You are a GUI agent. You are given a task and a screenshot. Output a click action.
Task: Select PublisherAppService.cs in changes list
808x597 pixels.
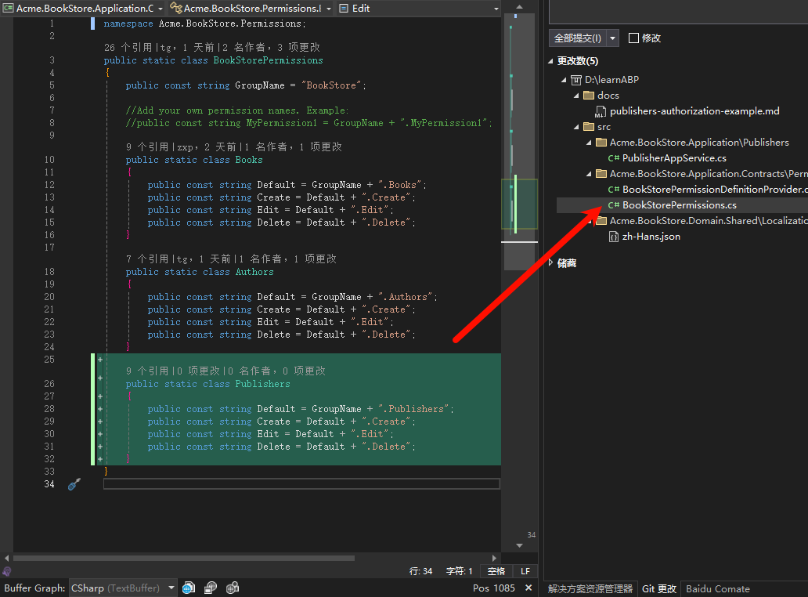[x=674, y=158]
